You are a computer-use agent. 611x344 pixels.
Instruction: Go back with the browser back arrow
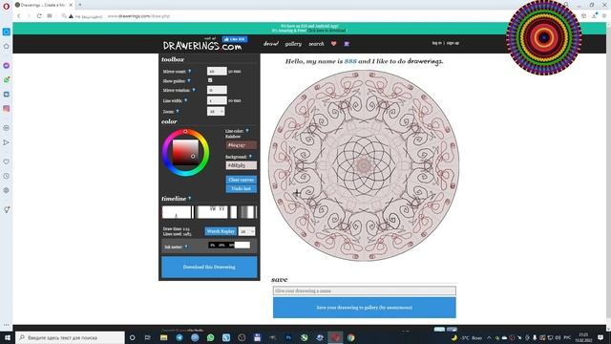19,16
